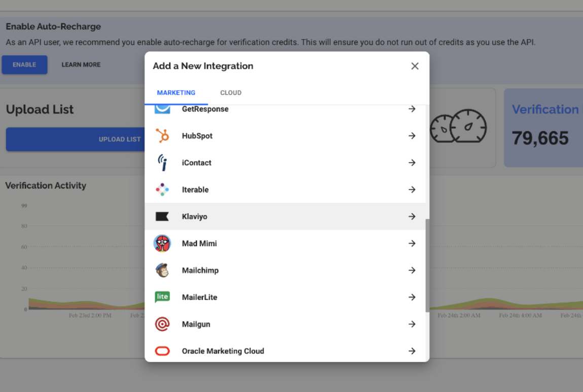Click the HubSpot sprocket logo
This screenshot has height=392, width=583.
pyautogui.click(x=162, y=136)
